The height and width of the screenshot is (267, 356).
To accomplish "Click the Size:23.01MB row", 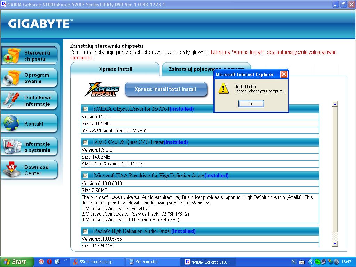I will [x=200, y=123].
